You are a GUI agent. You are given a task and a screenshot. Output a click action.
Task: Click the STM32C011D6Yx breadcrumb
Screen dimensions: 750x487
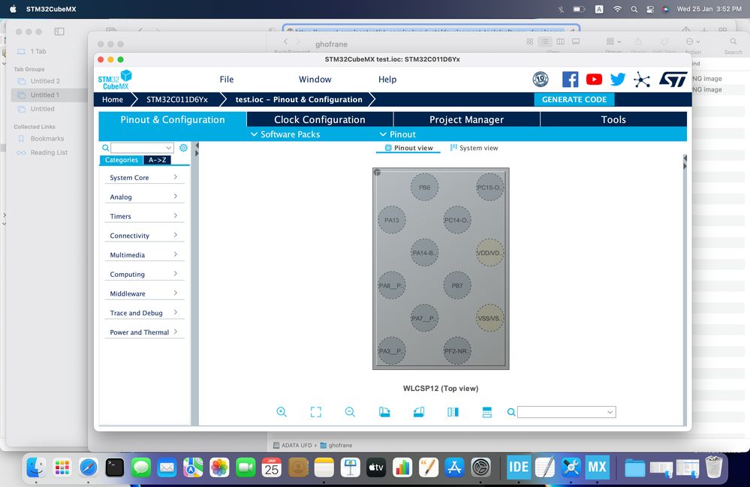(x=177, y=99)
